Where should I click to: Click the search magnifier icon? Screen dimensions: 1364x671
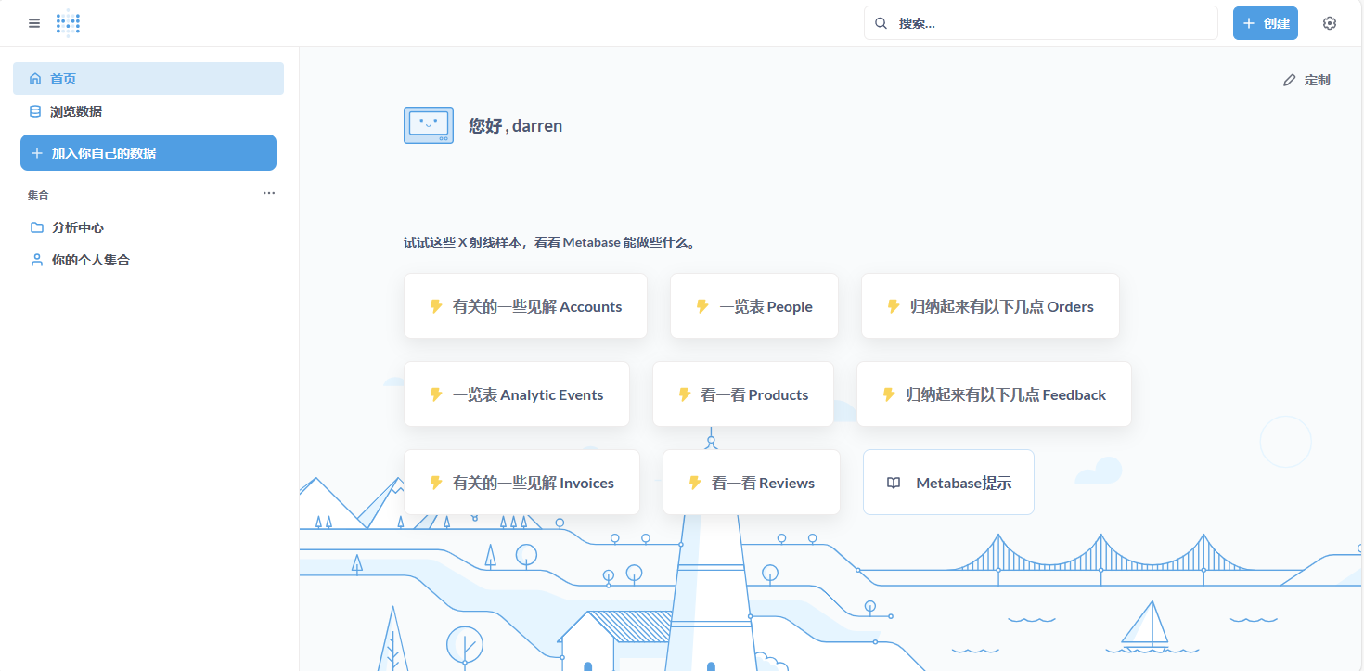point(881,23)
